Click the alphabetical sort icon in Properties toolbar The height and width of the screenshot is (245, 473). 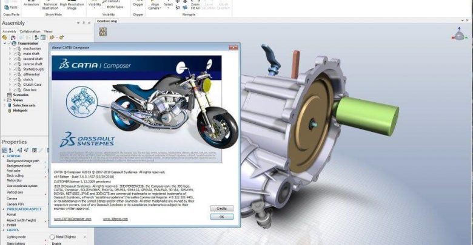(11, 150)
